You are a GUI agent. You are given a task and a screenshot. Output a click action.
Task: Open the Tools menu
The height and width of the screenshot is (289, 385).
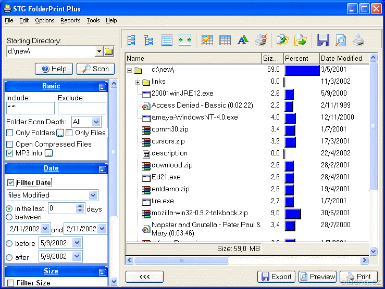93,20
